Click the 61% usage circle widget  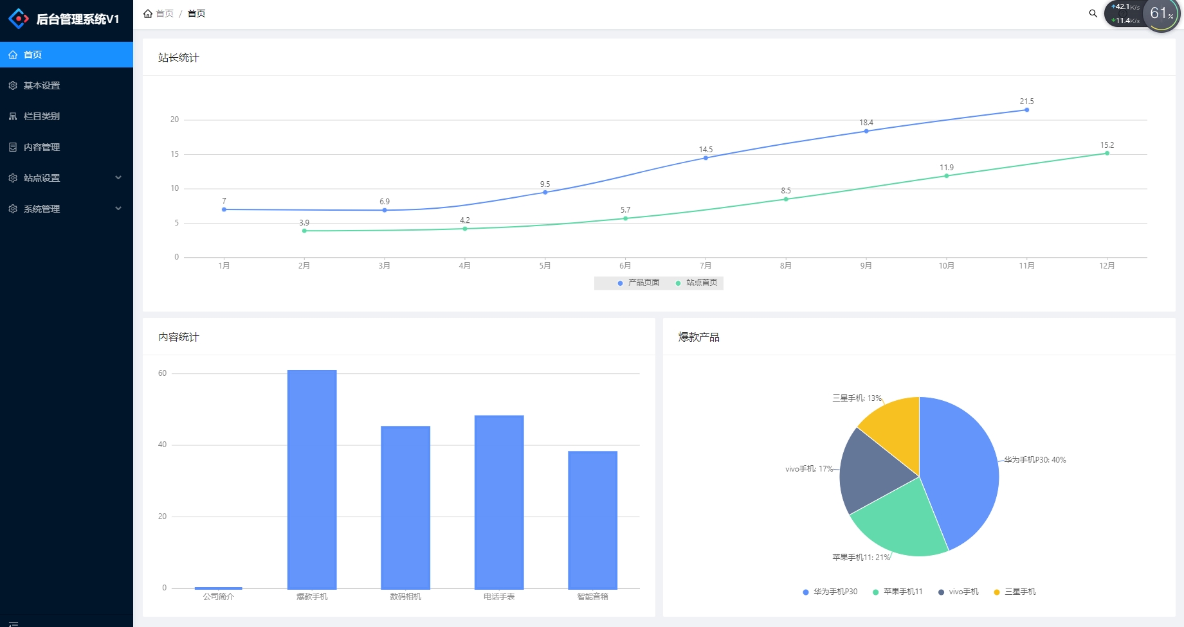1161,13
